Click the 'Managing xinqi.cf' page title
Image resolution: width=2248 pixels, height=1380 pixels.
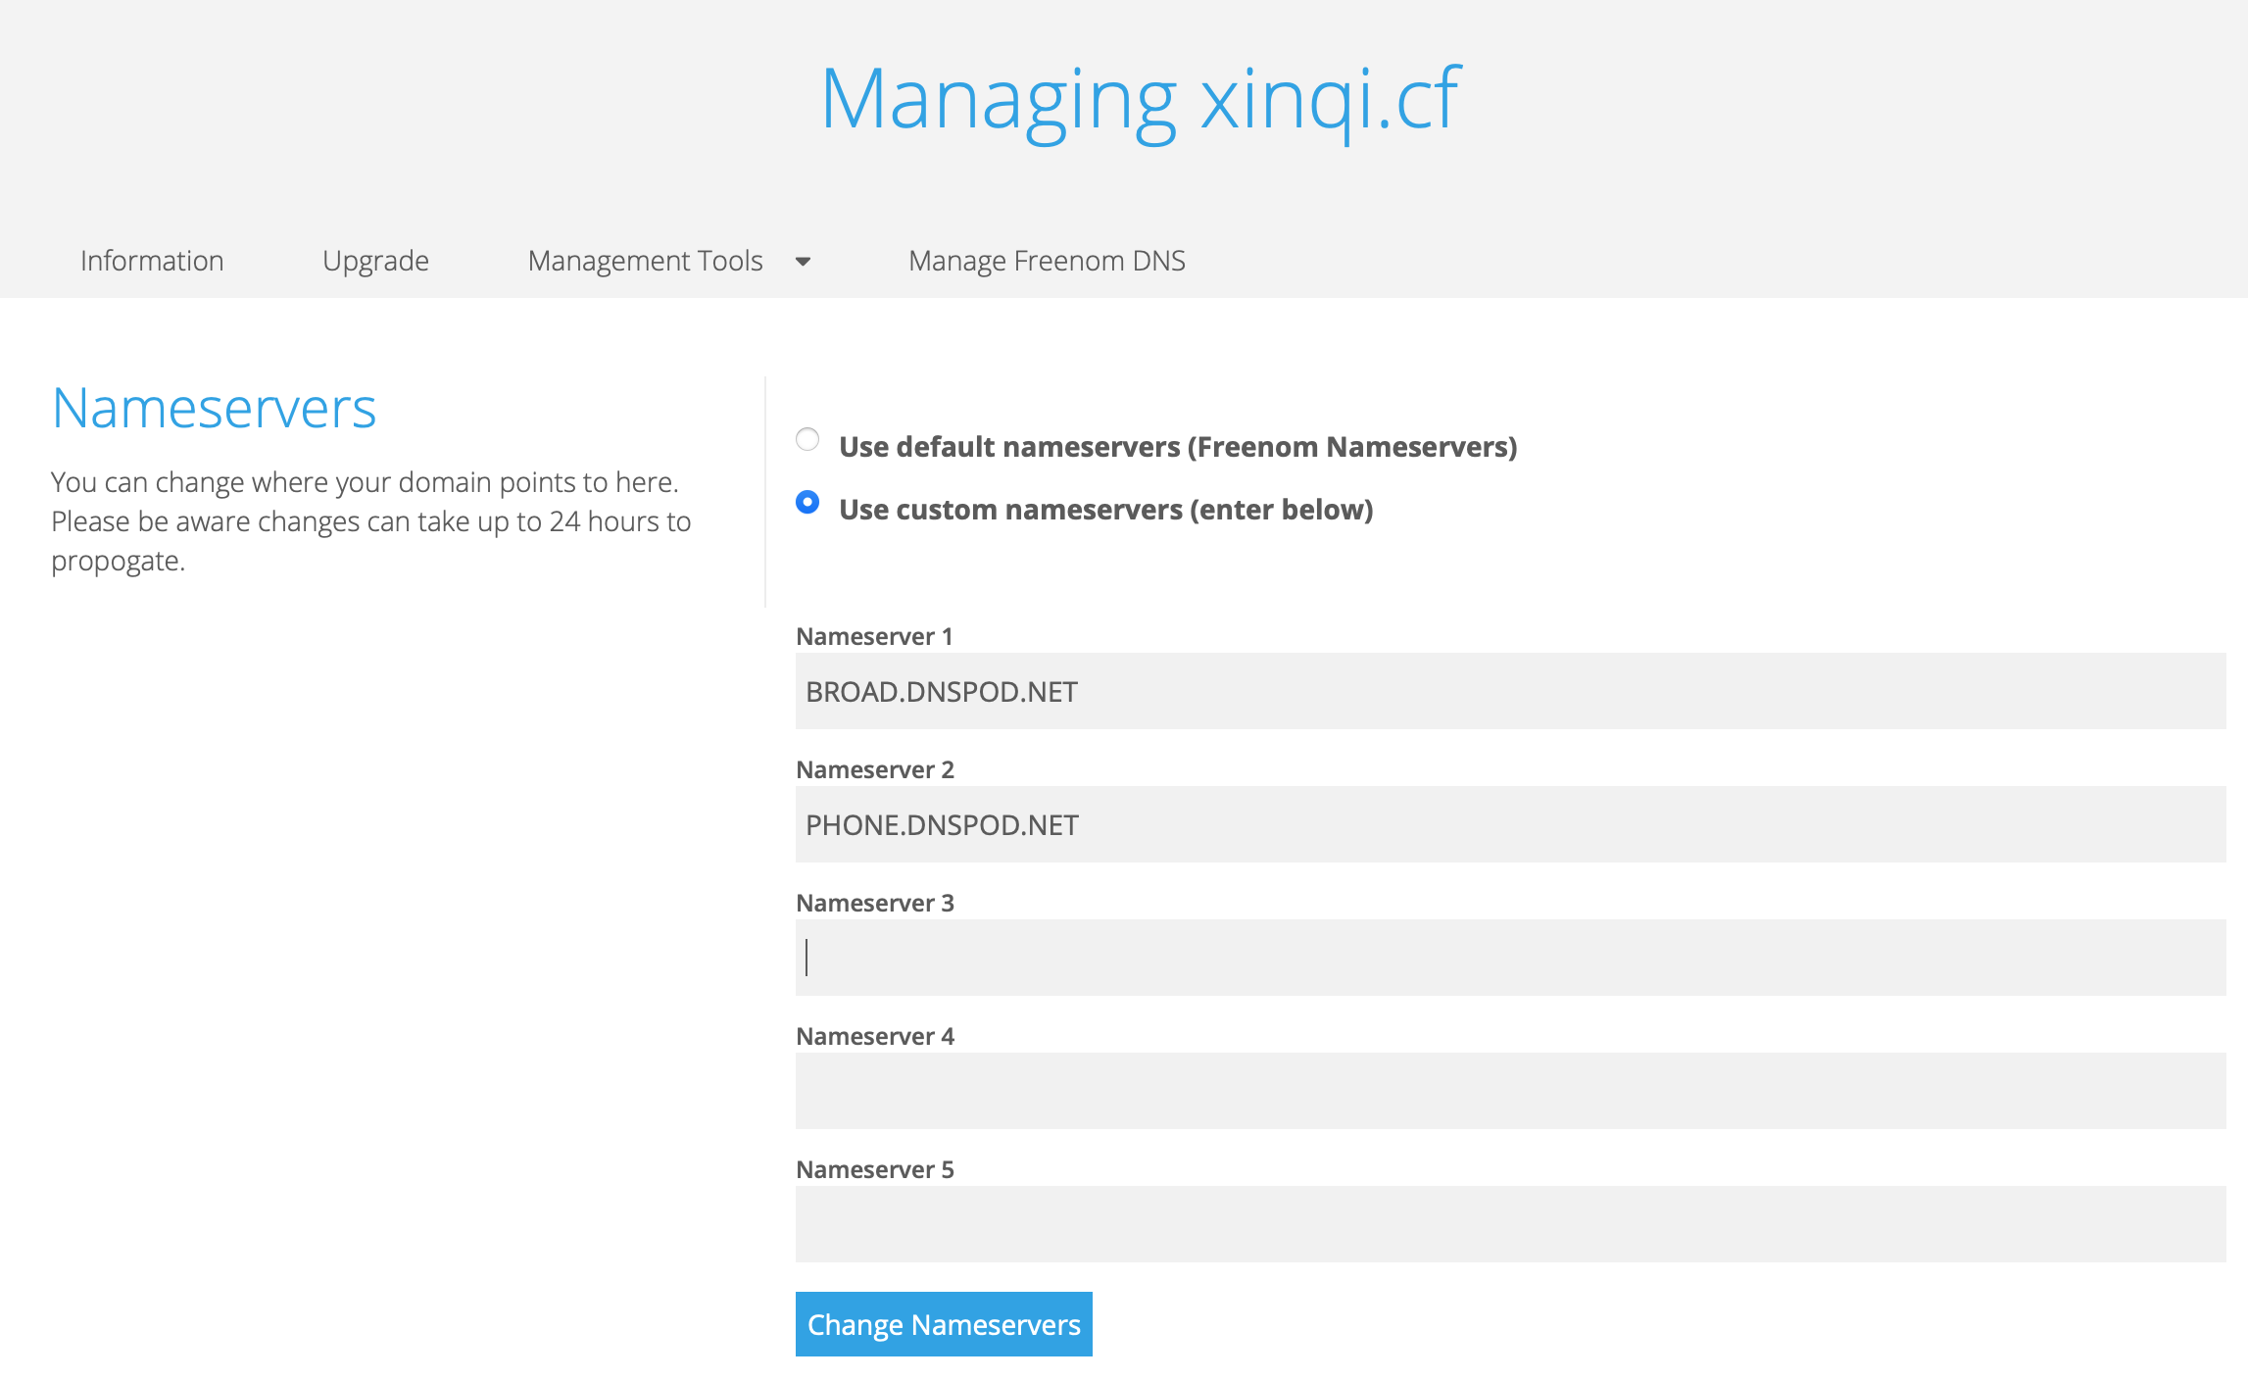click(x=1141, y=98)
